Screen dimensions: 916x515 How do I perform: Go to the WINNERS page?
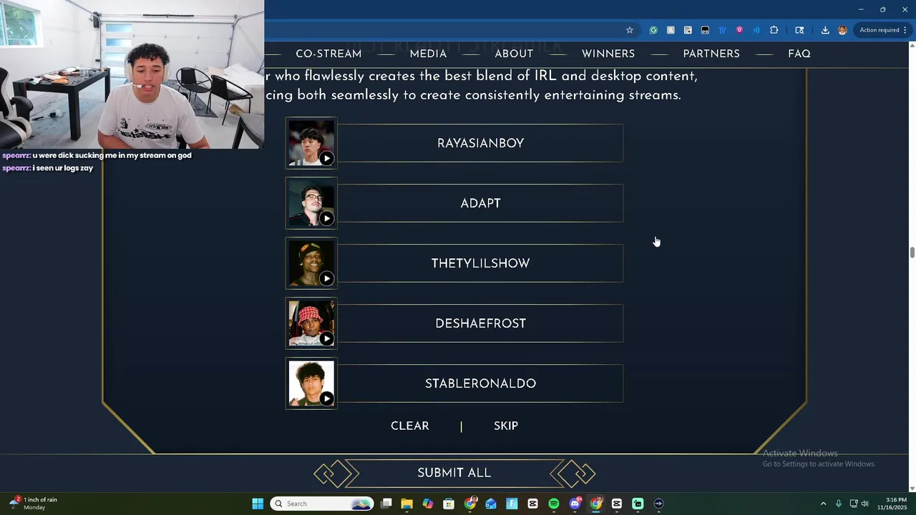pos(608,54)
